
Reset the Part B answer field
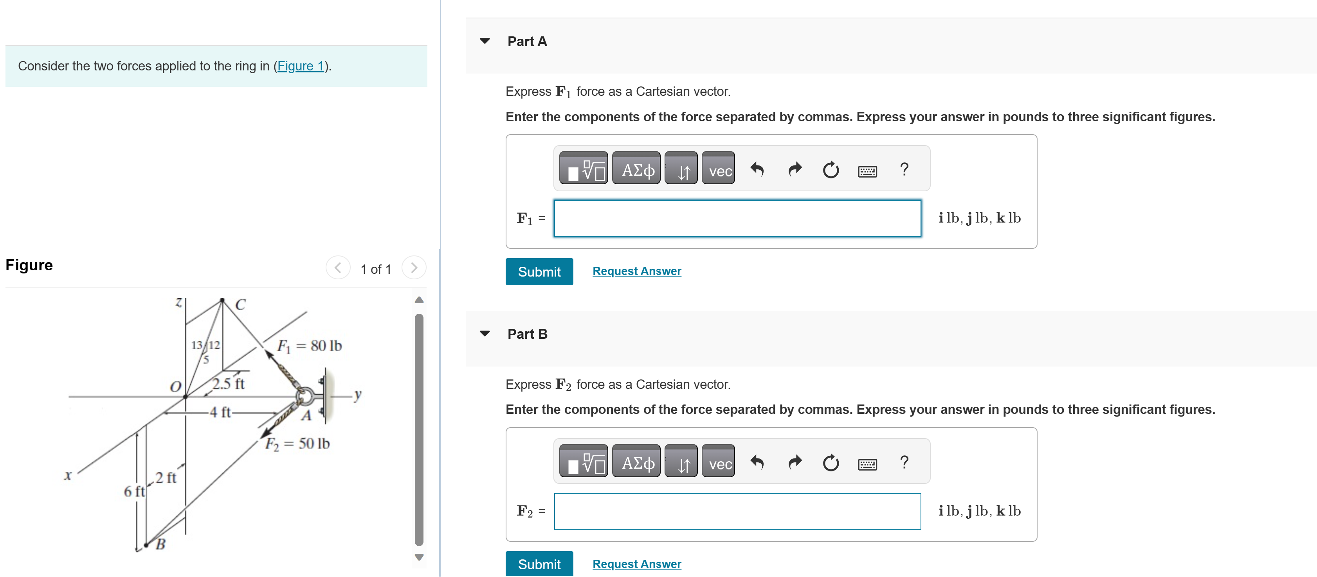coord(831,462)
